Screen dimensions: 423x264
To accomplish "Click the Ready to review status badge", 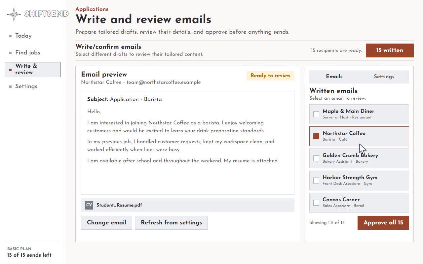I will coord(270,76).
